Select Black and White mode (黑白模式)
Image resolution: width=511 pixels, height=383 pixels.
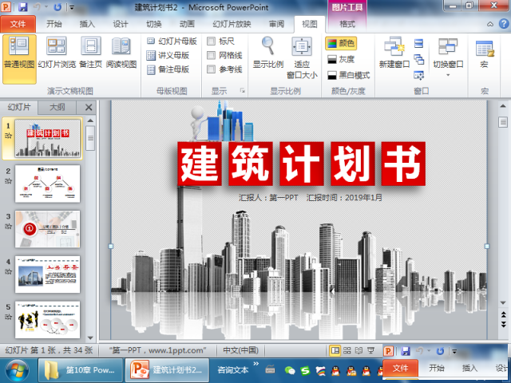pos(349,75)
